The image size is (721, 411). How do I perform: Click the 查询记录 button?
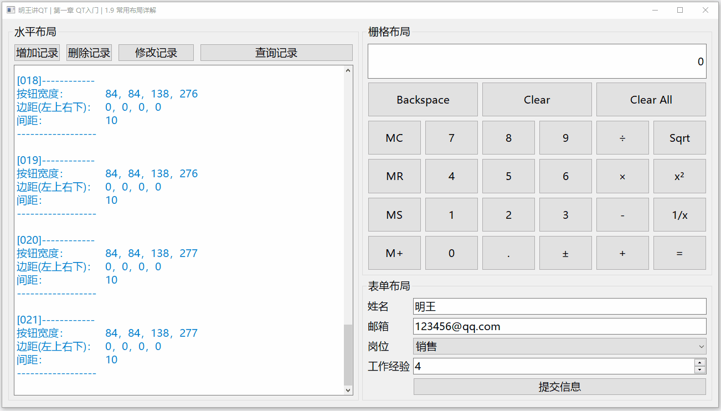click(276, 52)
